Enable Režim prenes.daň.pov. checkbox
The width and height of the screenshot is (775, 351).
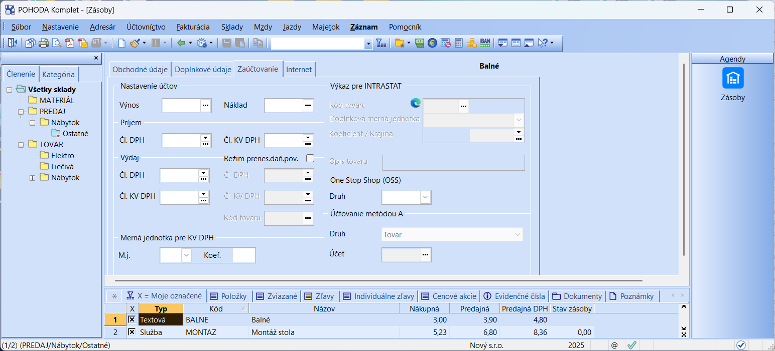(x=310, y=159)
